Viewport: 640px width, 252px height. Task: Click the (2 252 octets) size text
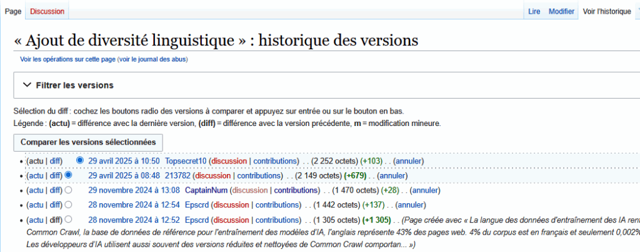click(335, 161)
